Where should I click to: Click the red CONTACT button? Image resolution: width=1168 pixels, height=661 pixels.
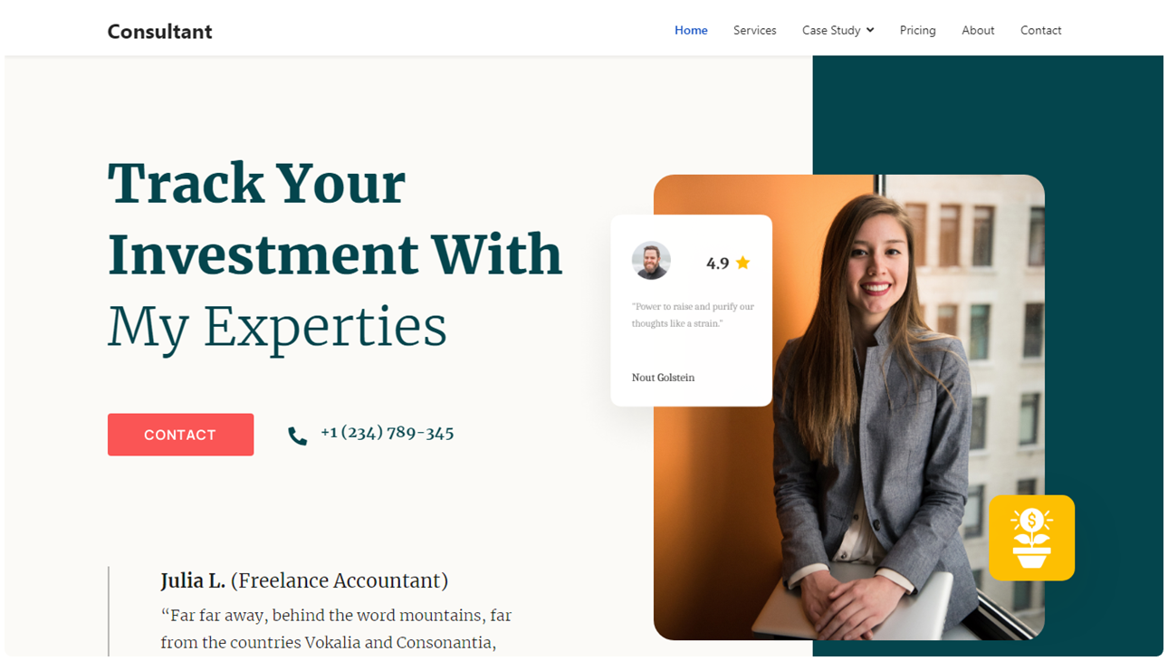(x=180, y=435)
